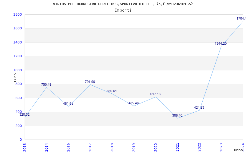Image resolution: width=246 pixels, height=153 pixels.
Task: Select data label 320.32
Action: [25, 114]
